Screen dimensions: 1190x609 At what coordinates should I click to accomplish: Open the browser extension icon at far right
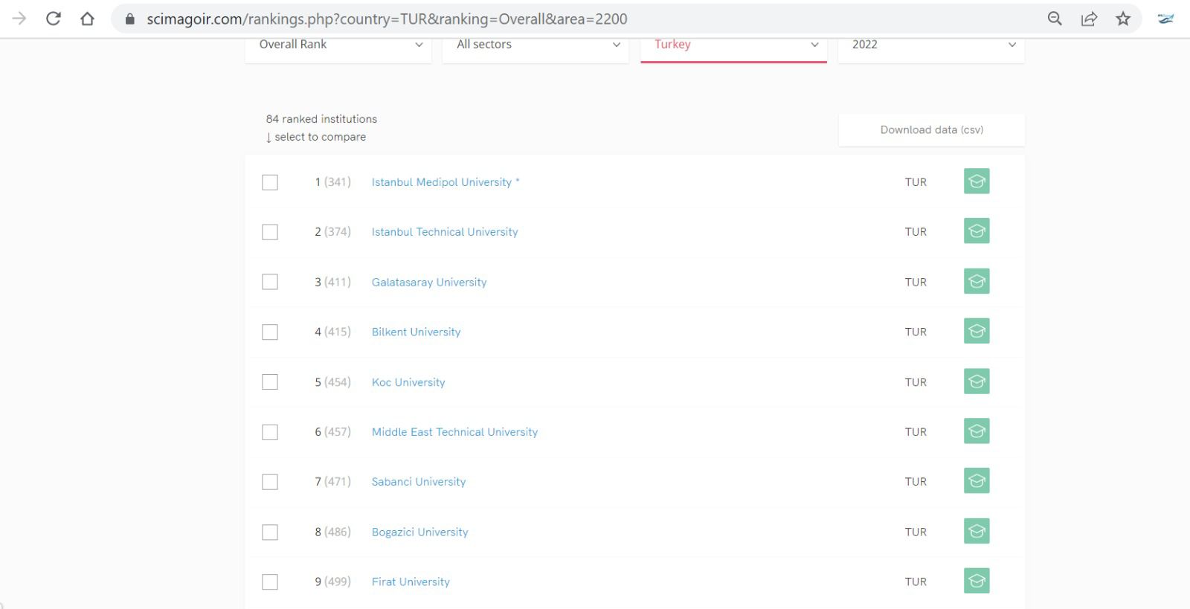(1165, 19)
